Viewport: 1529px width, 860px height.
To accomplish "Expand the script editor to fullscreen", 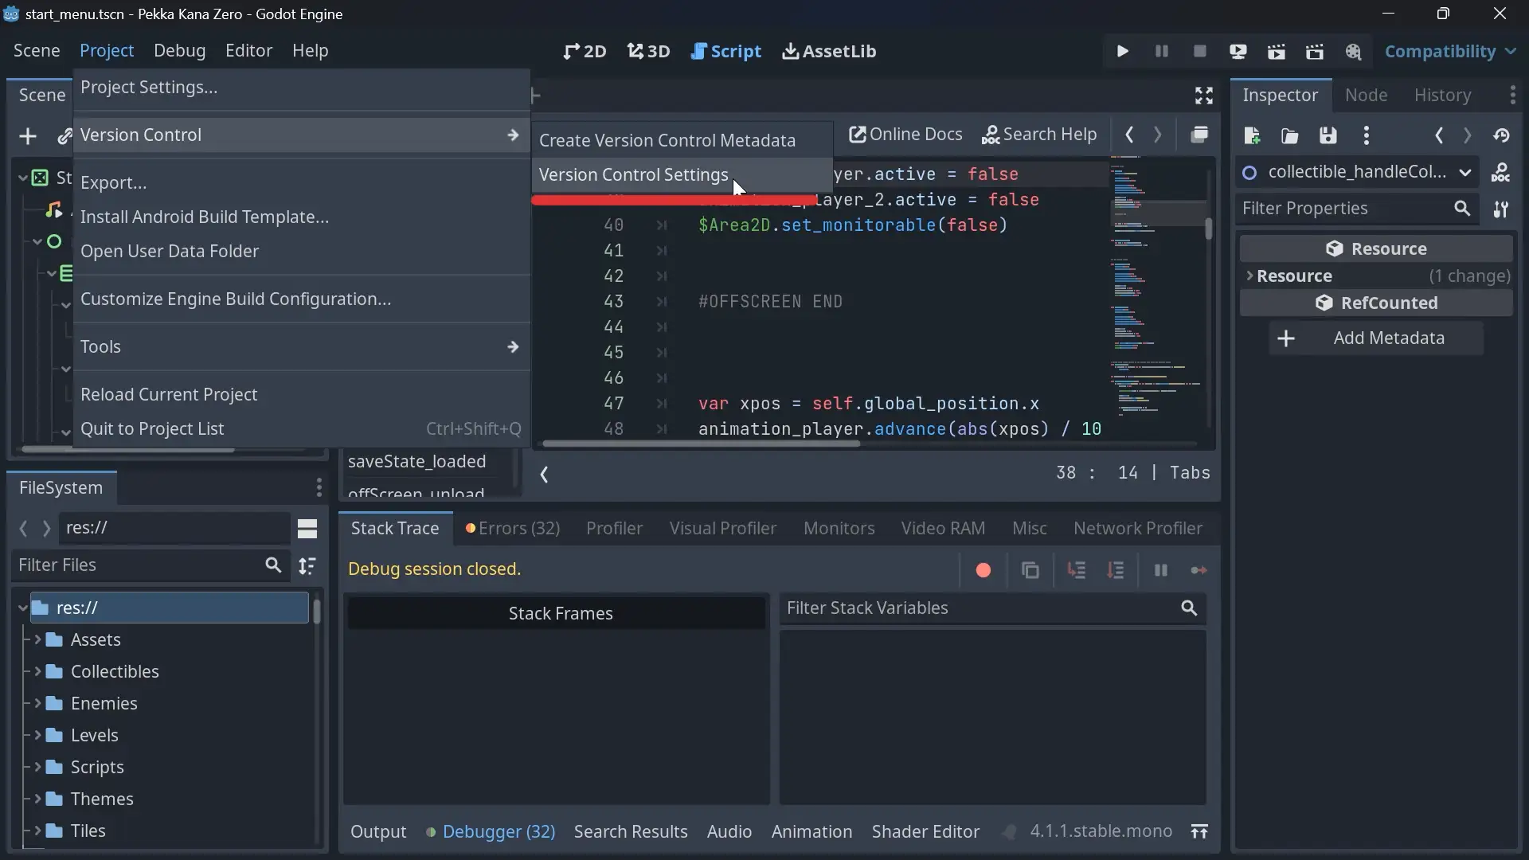I will (1204, 96).
